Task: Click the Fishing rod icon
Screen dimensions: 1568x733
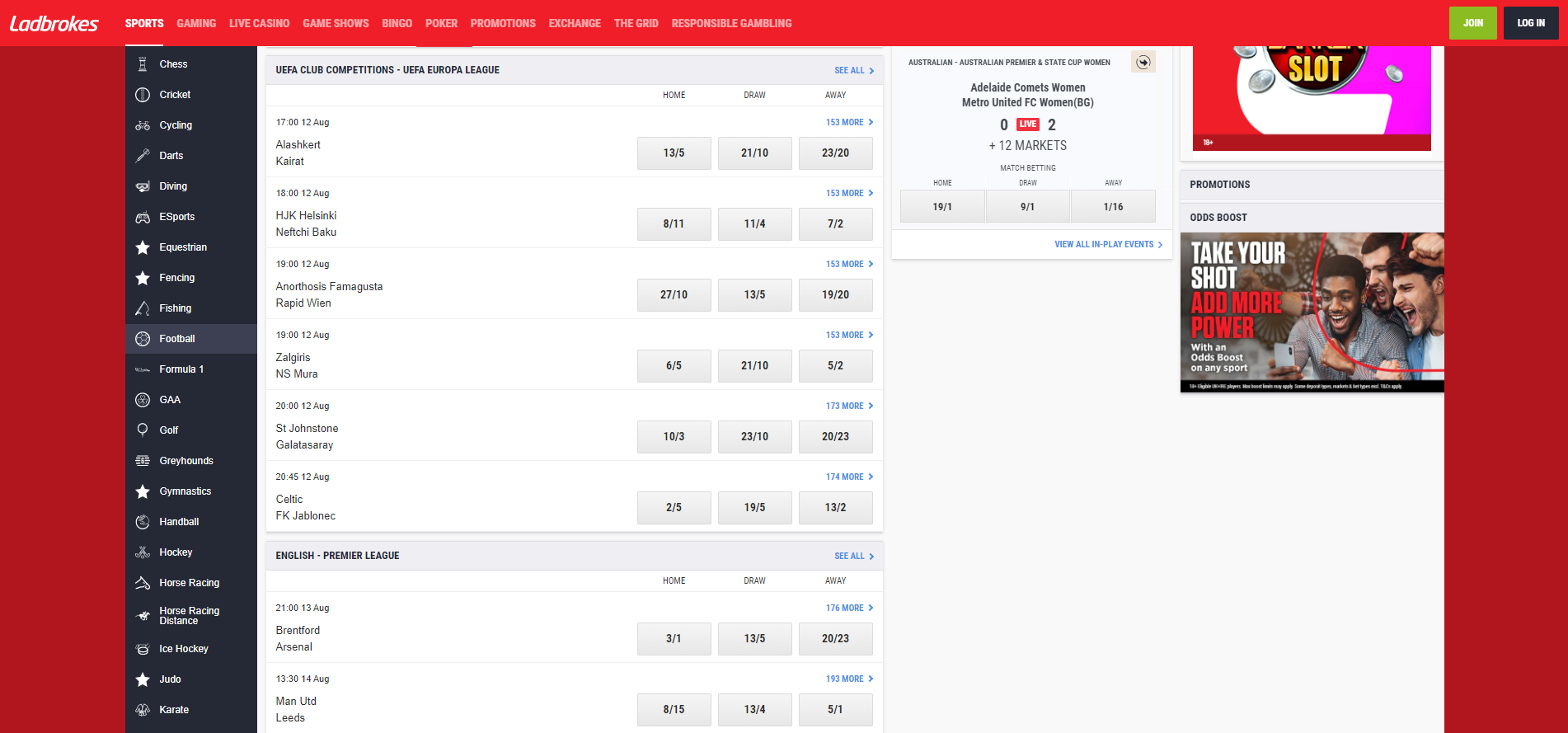Action: 143,308
